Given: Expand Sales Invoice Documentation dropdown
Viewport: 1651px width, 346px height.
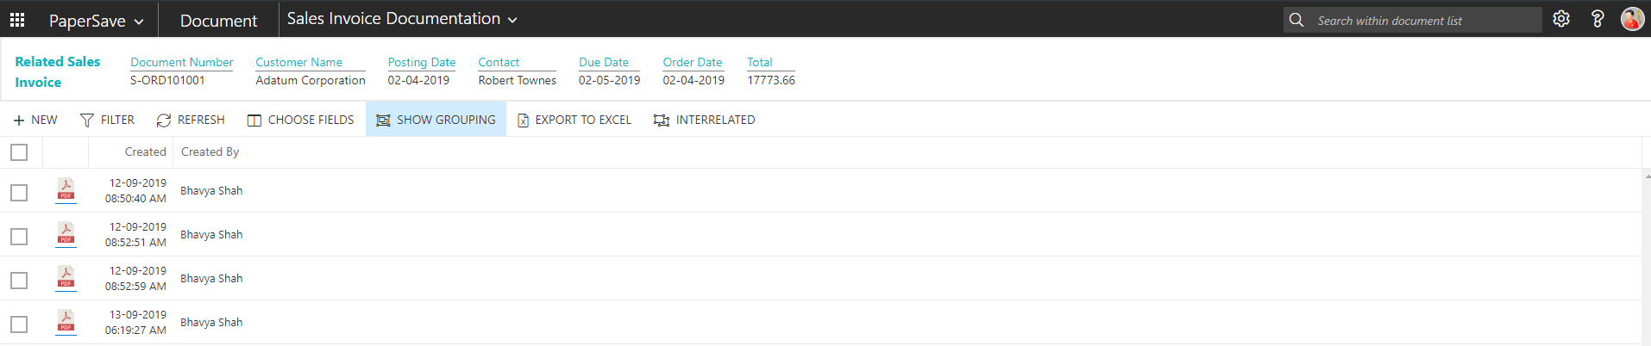Looking at the screenshot, I should point(402,19).
